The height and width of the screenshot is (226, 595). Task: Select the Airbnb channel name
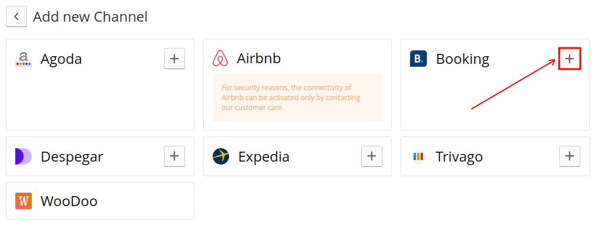pyautogui.click(x=259, y=59)
